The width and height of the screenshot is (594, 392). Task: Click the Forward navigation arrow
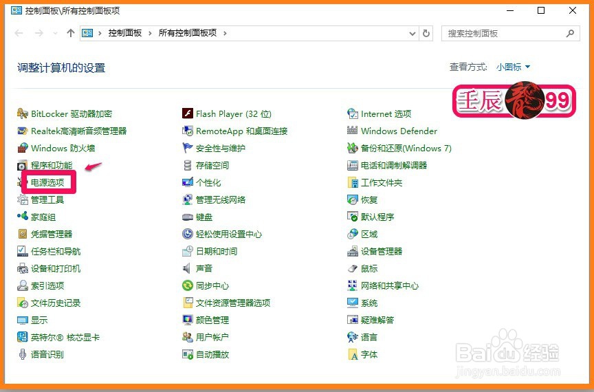(x=38, y=34)
